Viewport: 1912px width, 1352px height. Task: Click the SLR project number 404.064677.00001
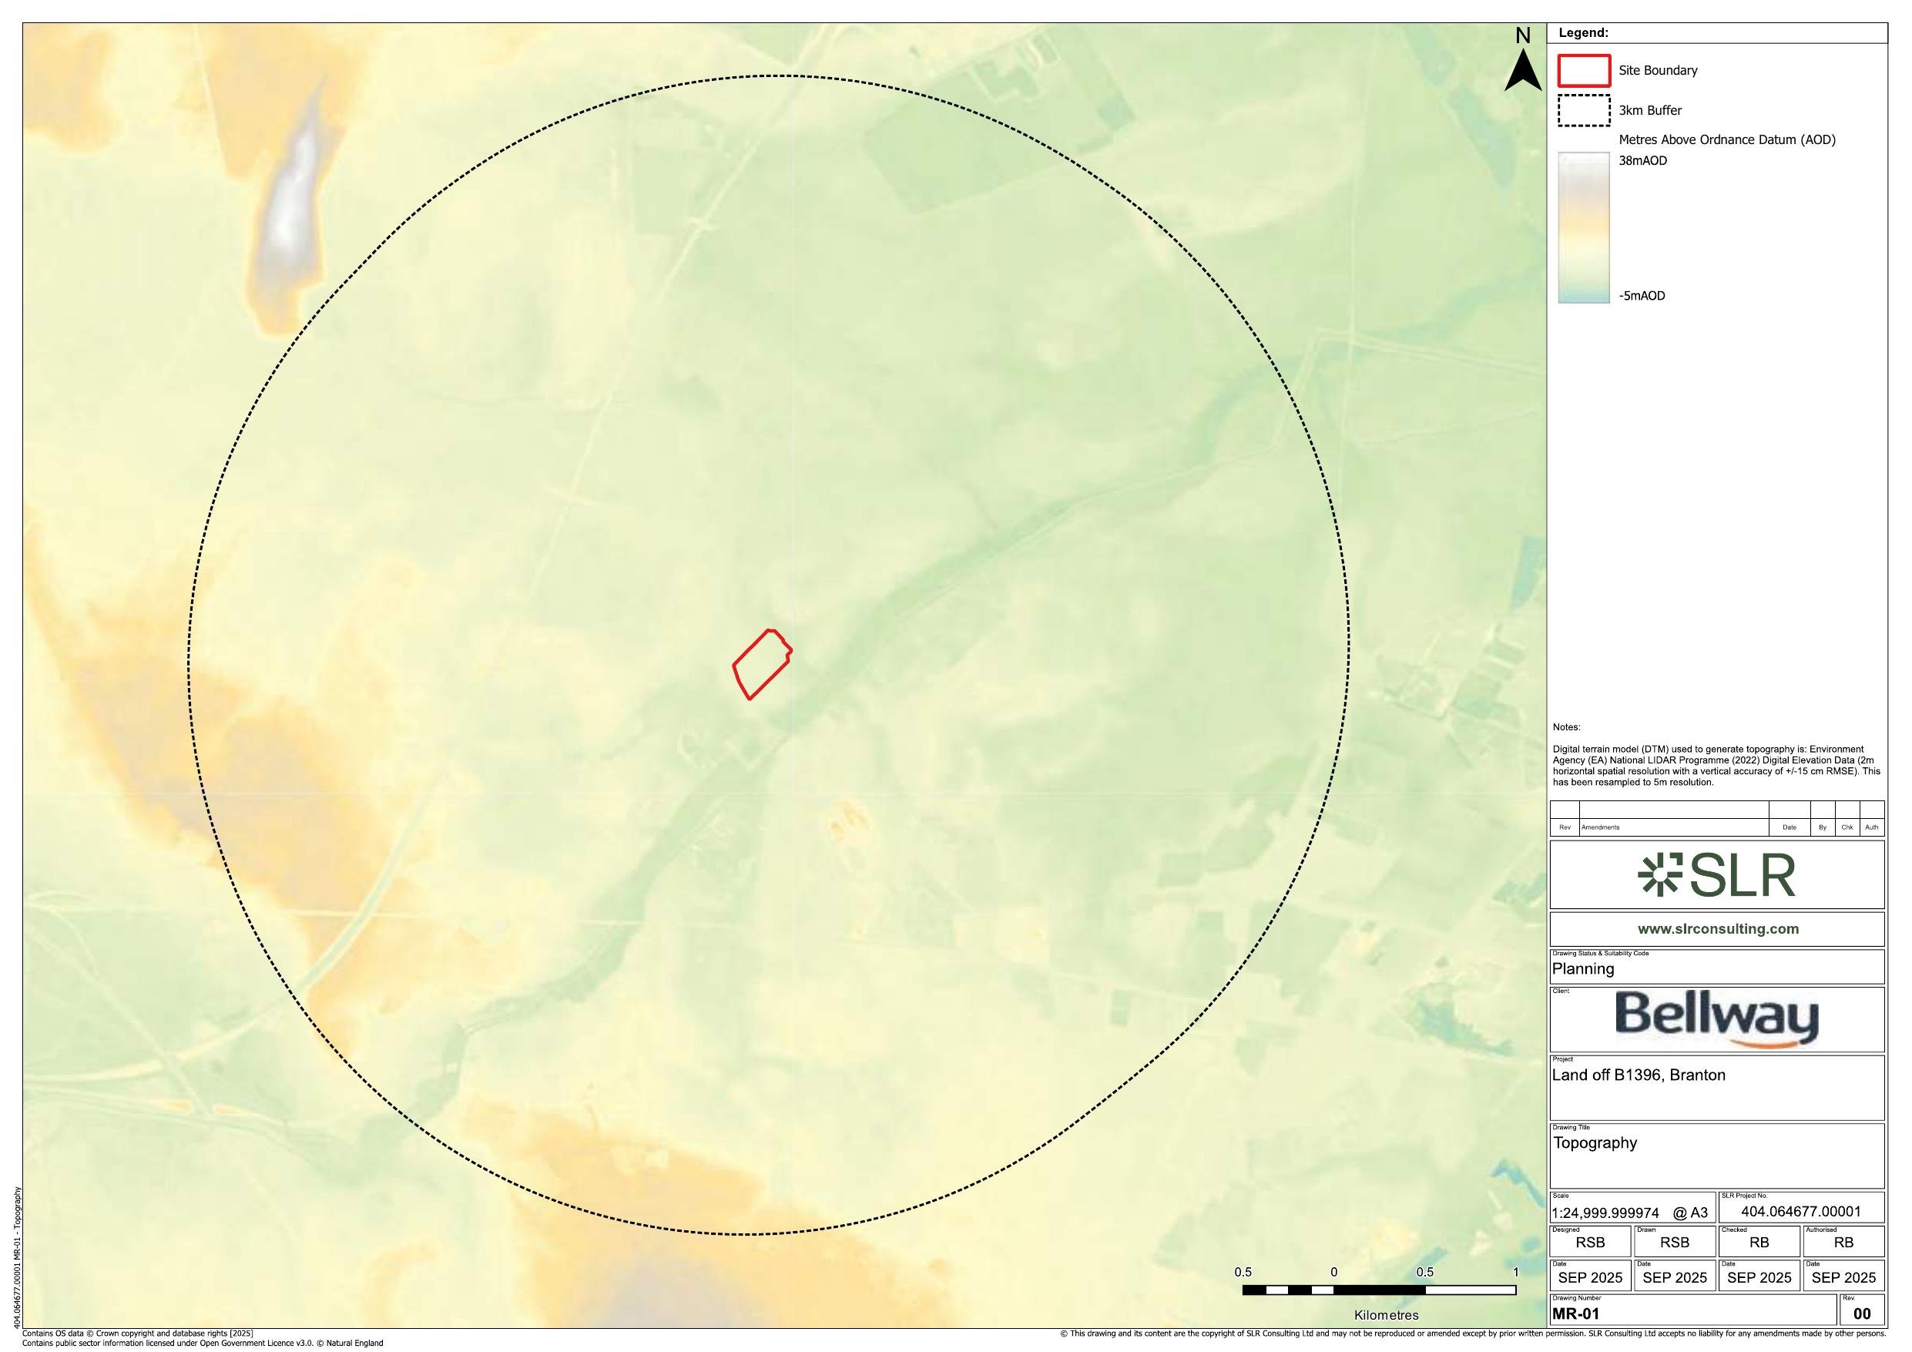pos(1800,1211)
